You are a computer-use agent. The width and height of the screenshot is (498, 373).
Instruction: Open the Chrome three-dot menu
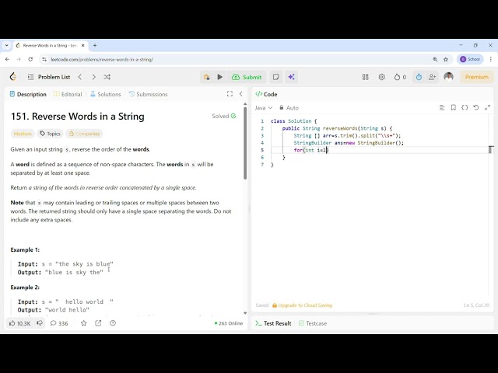491,59
